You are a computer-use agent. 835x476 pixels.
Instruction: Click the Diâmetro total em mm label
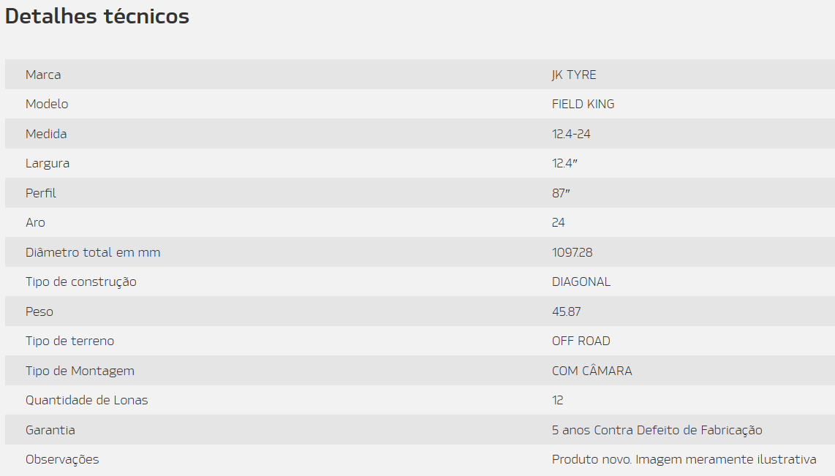[93, 252]
